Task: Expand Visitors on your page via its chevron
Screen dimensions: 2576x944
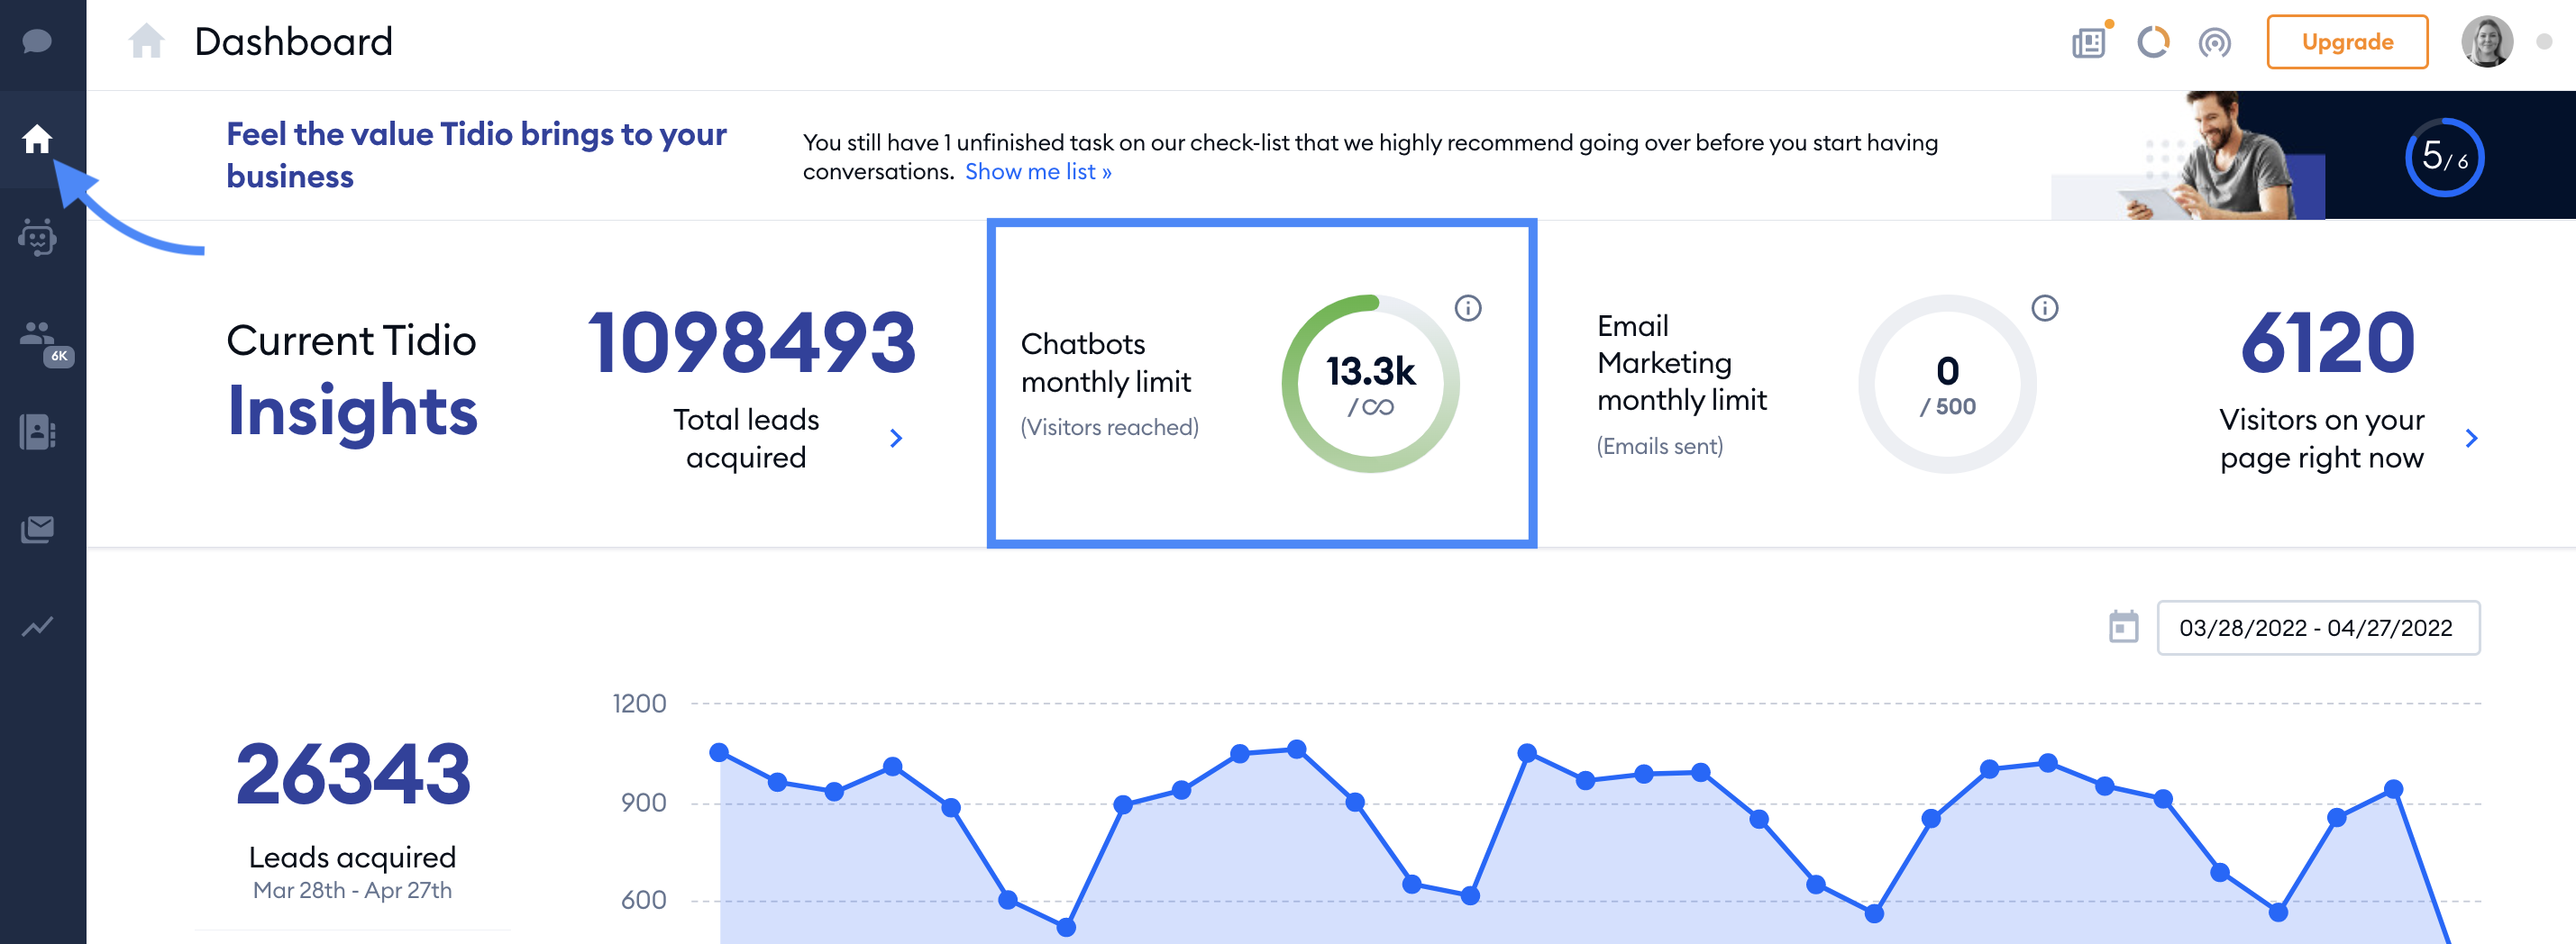Action: click(x=2471, y=438)
